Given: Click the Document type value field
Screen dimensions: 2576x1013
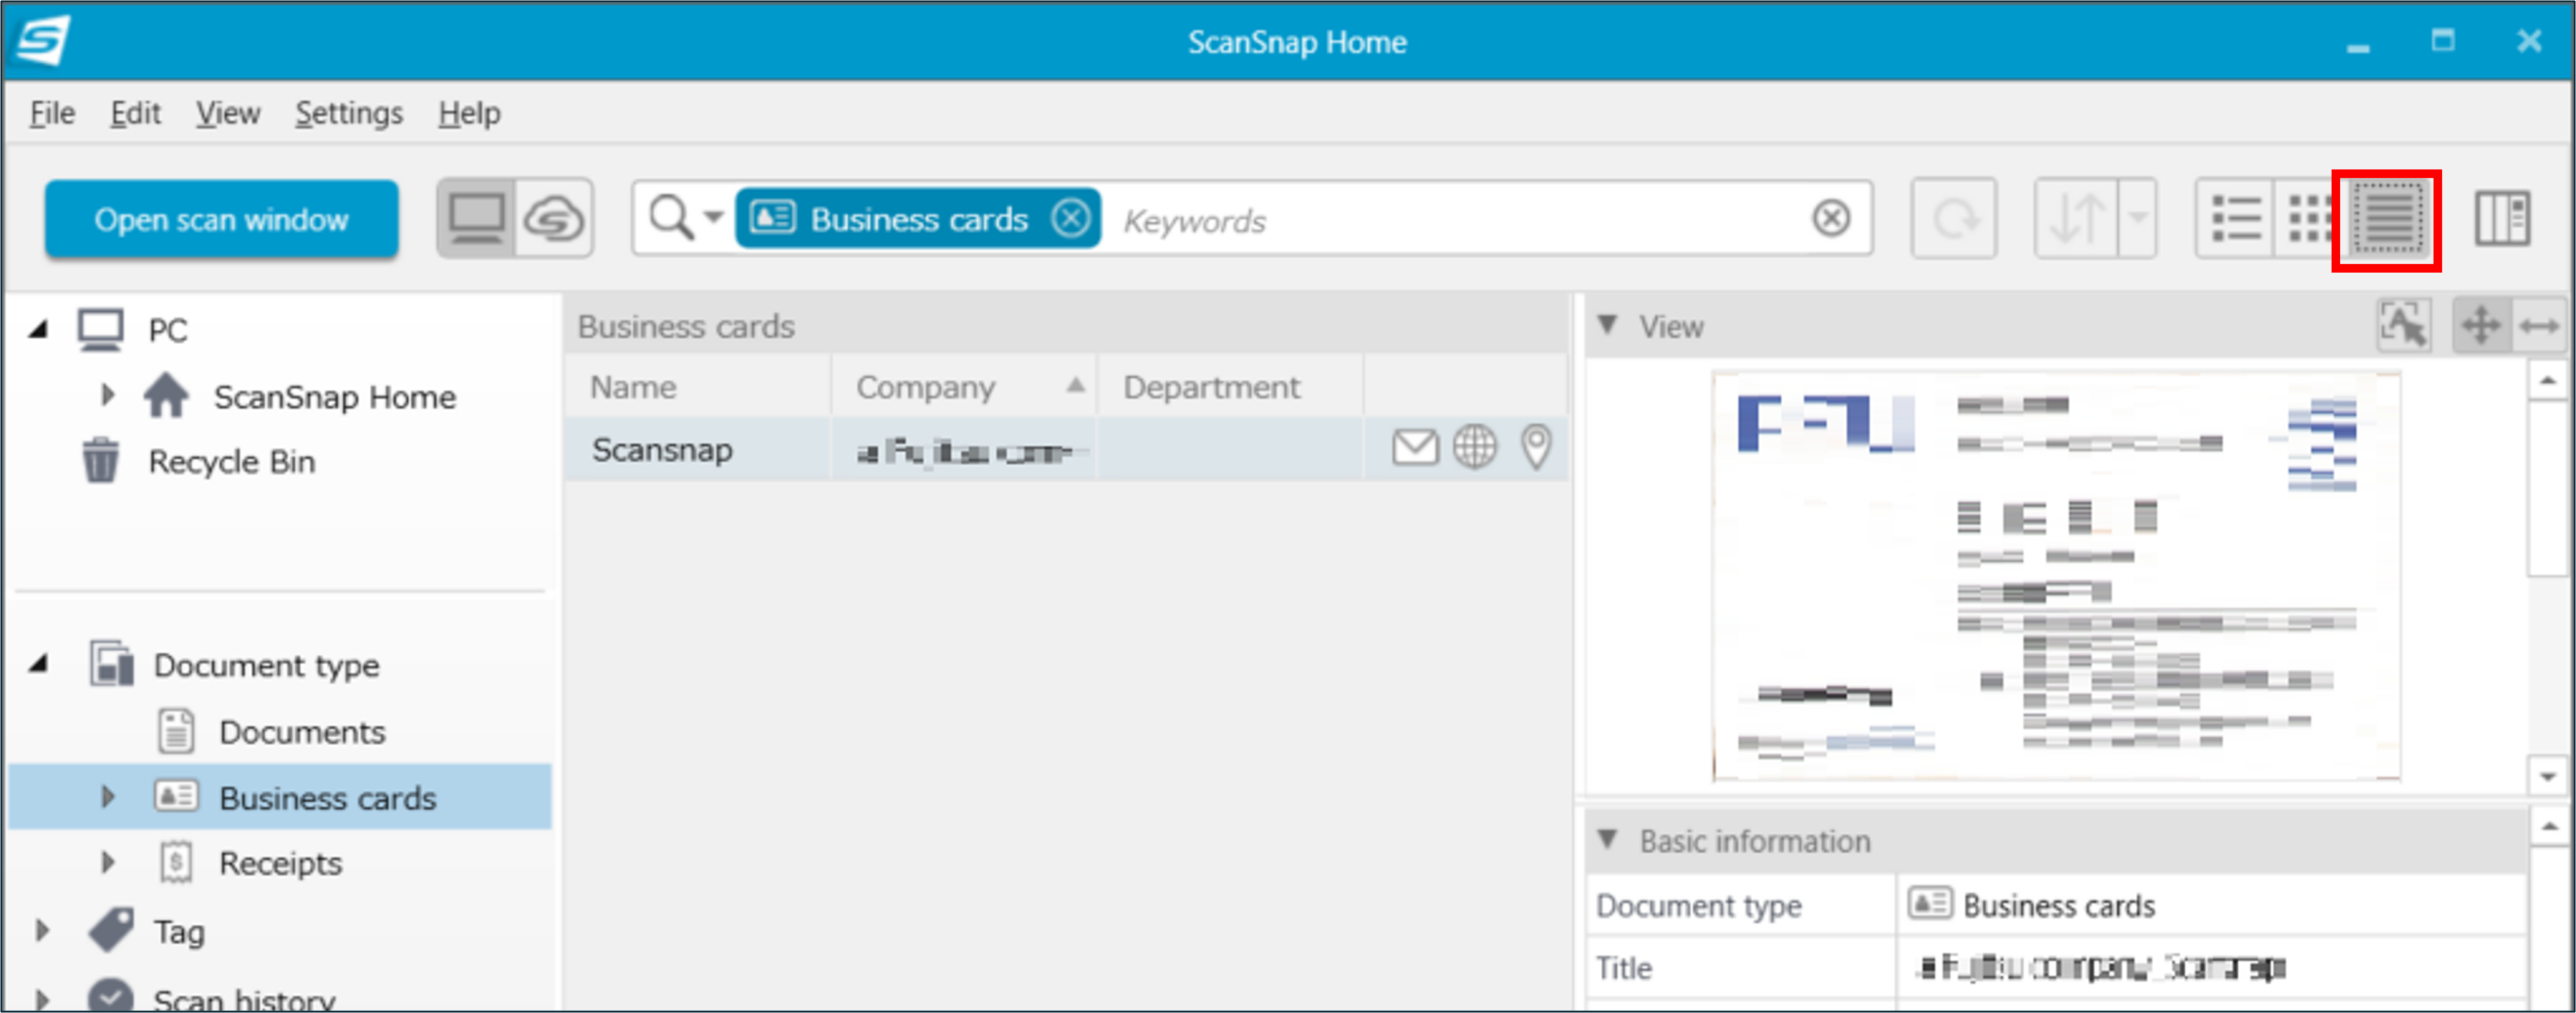Looking at the screenshot, I should pyautogui.click(x=2212, y=905).
